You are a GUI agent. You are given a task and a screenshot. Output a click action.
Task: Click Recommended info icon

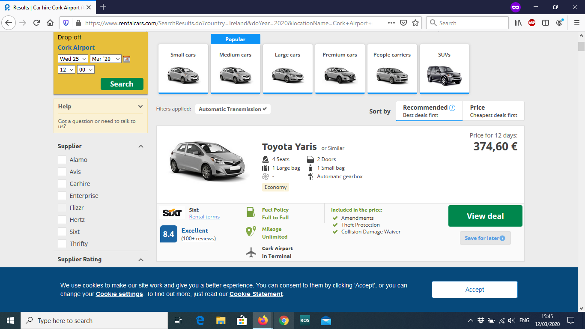[452, 108]
